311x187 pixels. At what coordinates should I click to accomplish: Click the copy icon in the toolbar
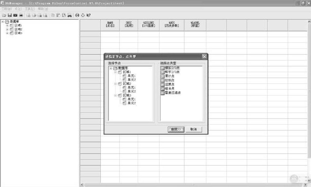52,15
